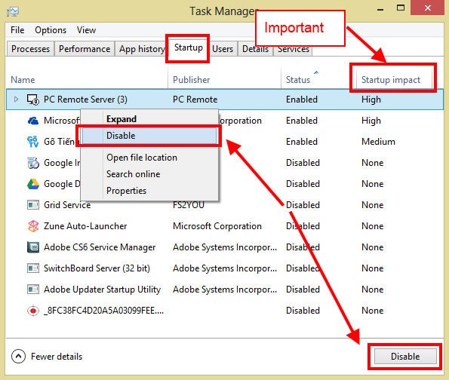This screenshot has width=449, height=380.
Task: Select the Zune Auto-Launcher row name
Action: point(85,226)
